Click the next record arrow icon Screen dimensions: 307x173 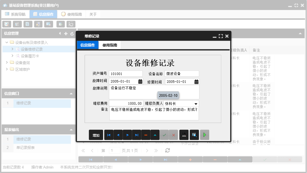coord(127,135)
